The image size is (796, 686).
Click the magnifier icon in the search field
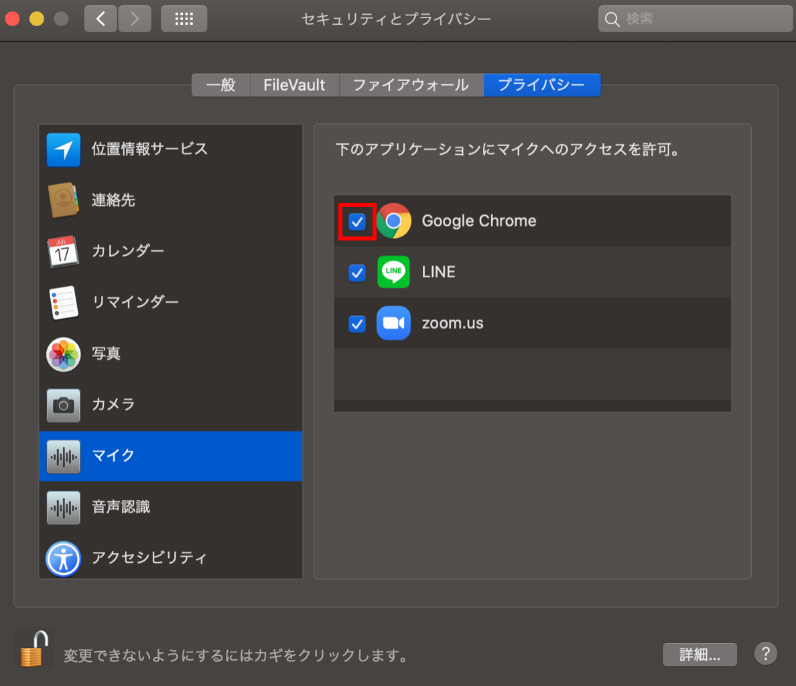tap(612, 19)
